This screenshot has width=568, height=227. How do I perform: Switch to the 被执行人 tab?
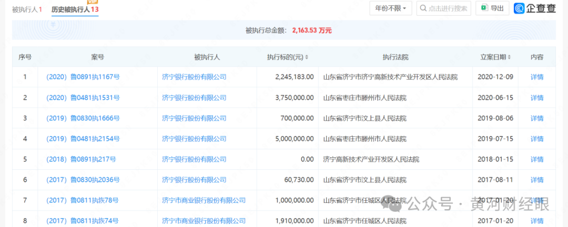click(27, 9)
